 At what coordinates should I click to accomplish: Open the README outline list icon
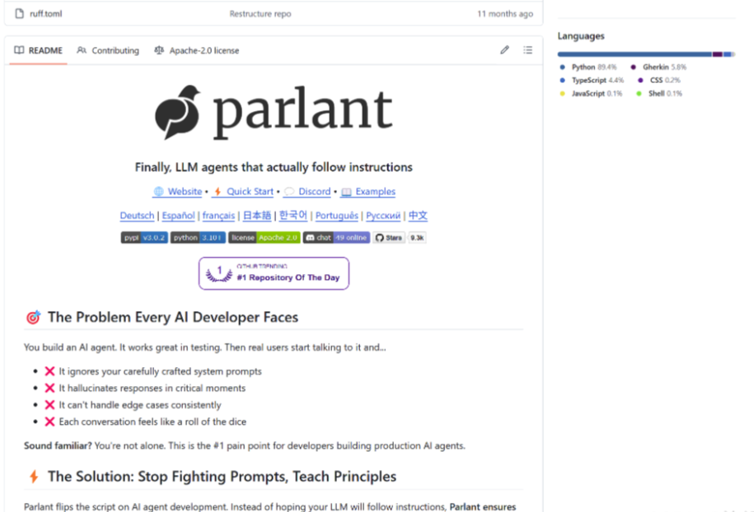(528, 50)
